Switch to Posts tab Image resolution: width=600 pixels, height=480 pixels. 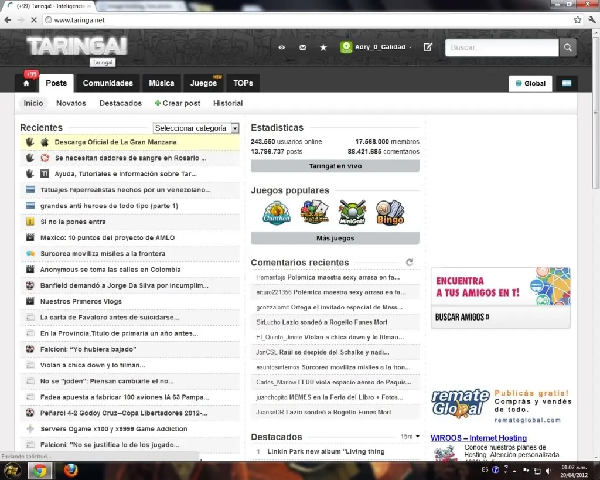[x=56, y=83]
